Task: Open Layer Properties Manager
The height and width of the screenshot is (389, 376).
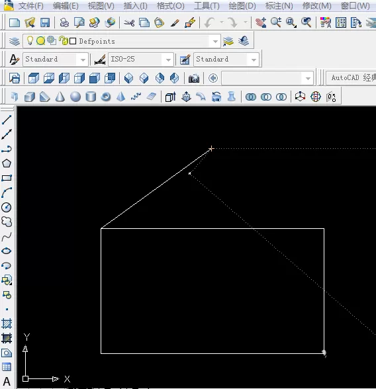Action: tap(15, 41)
